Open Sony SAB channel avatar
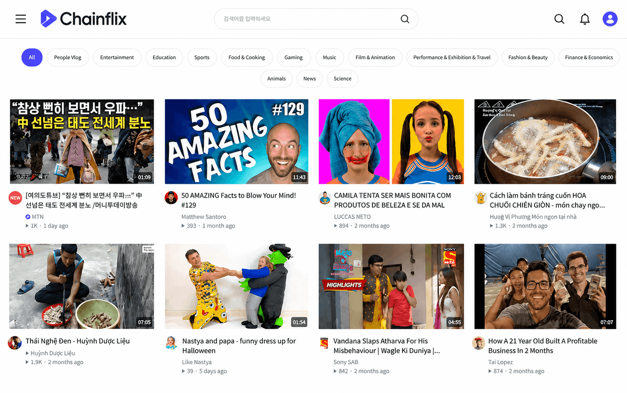 click(x=324, y=343)
